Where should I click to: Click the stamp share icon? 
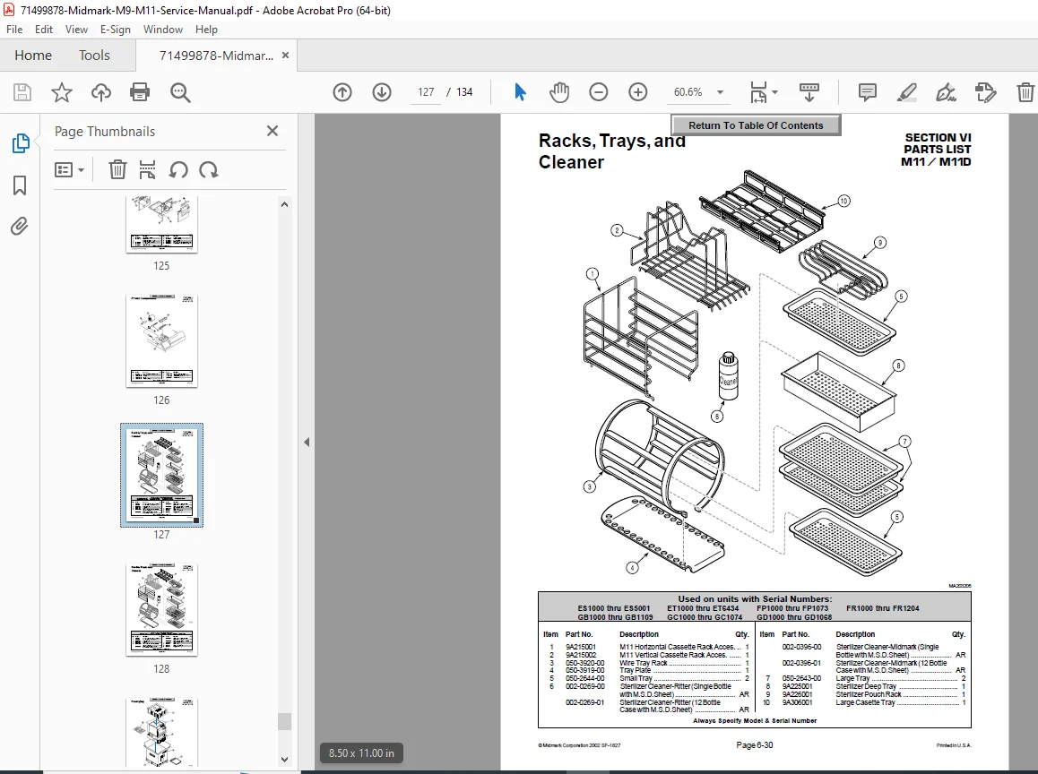coord(986,92)
